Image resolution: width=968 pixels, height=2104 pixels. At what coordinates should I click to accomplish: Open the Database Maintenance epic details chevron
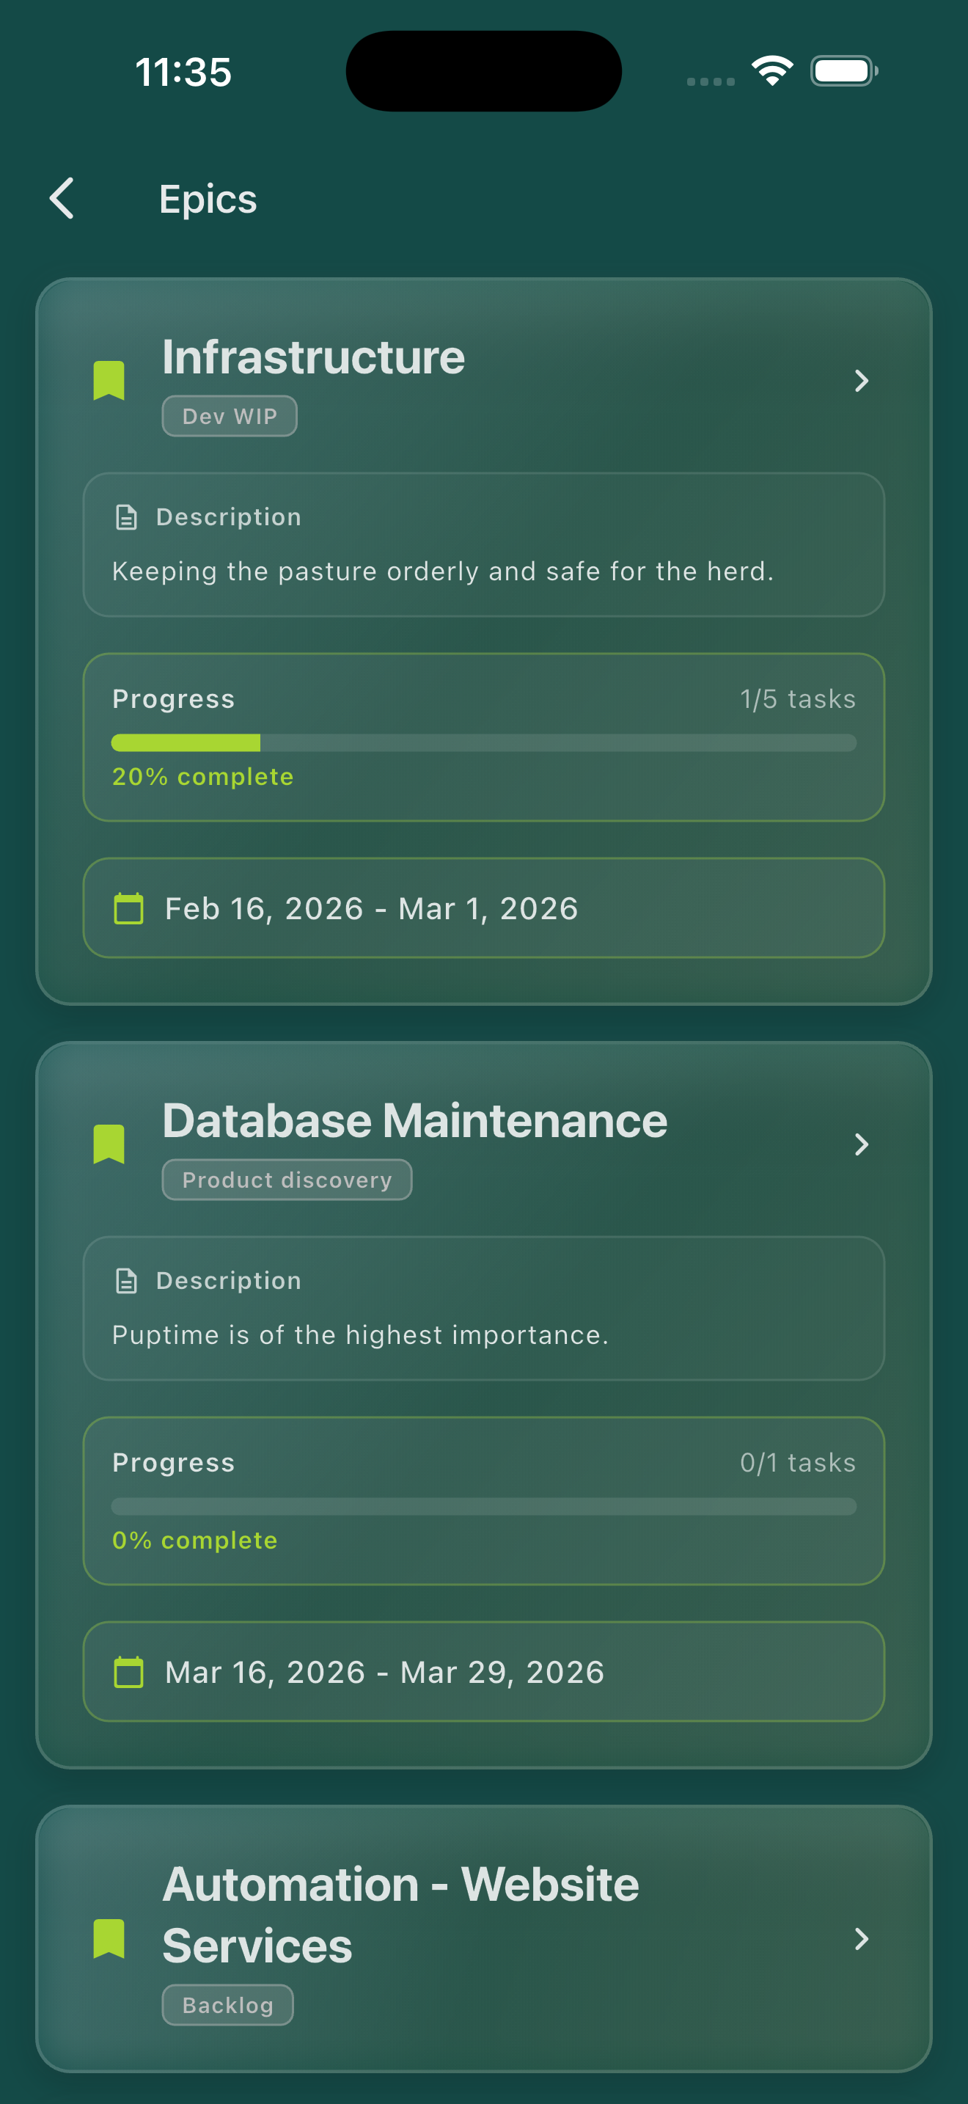pos(861,1144)
